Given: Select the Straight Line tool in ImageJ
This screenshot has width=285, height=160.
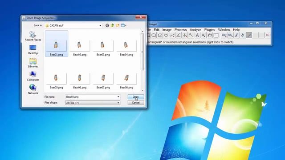Looking at the screenshot, I should coord(172,35).
